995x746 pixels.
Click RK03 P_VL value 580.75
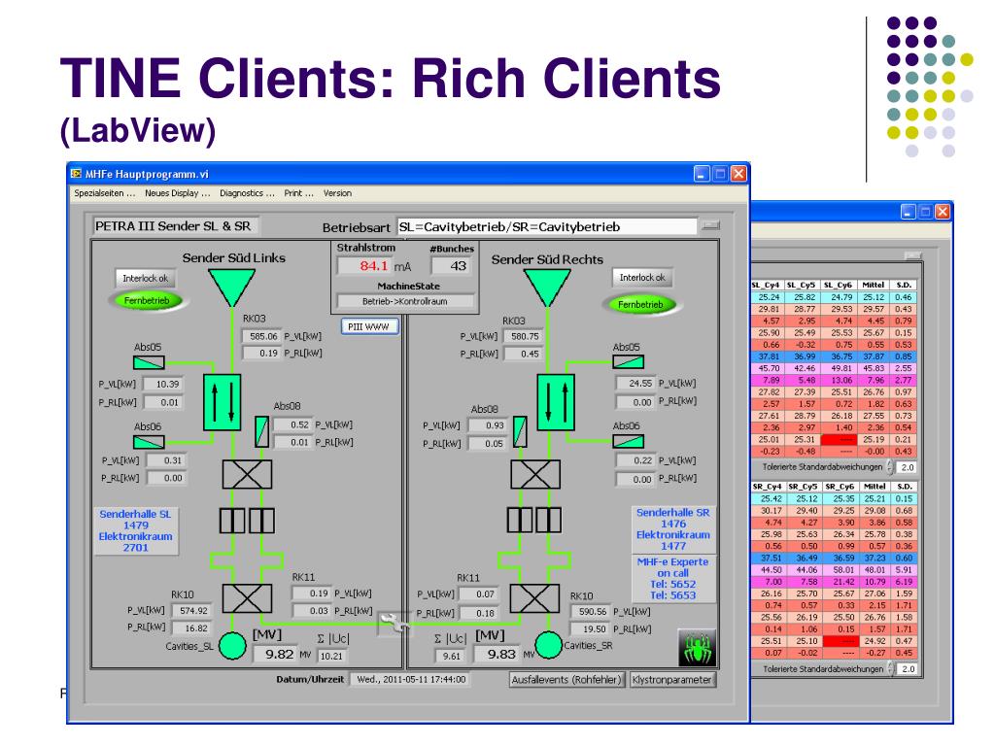pyautogui.click(x=523, y=336)
